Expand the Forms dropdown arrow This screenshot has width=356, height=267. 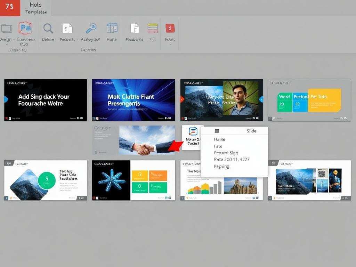170,44
